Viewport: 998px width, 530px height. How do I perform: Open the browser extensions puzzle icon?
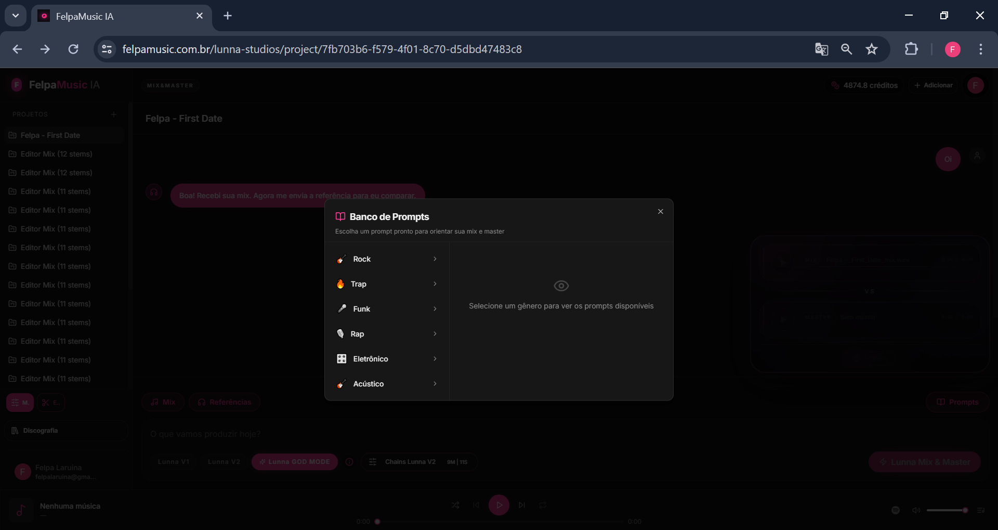[x=911, y=49]
